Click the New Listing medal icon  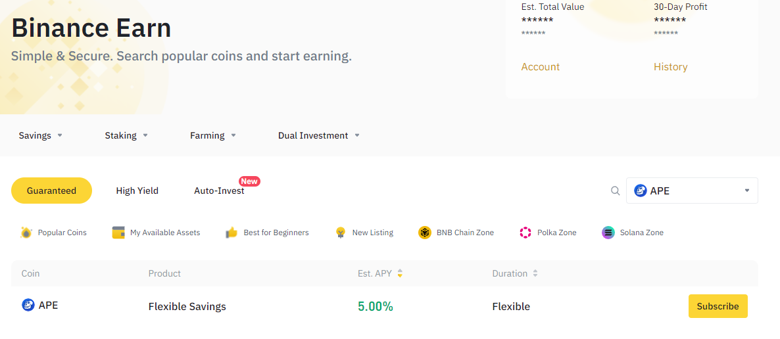tap(341, 232)
